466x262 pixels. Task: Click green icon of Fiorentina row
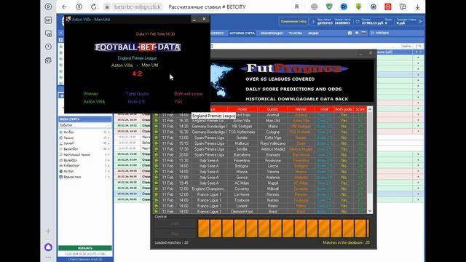[156, 160]
